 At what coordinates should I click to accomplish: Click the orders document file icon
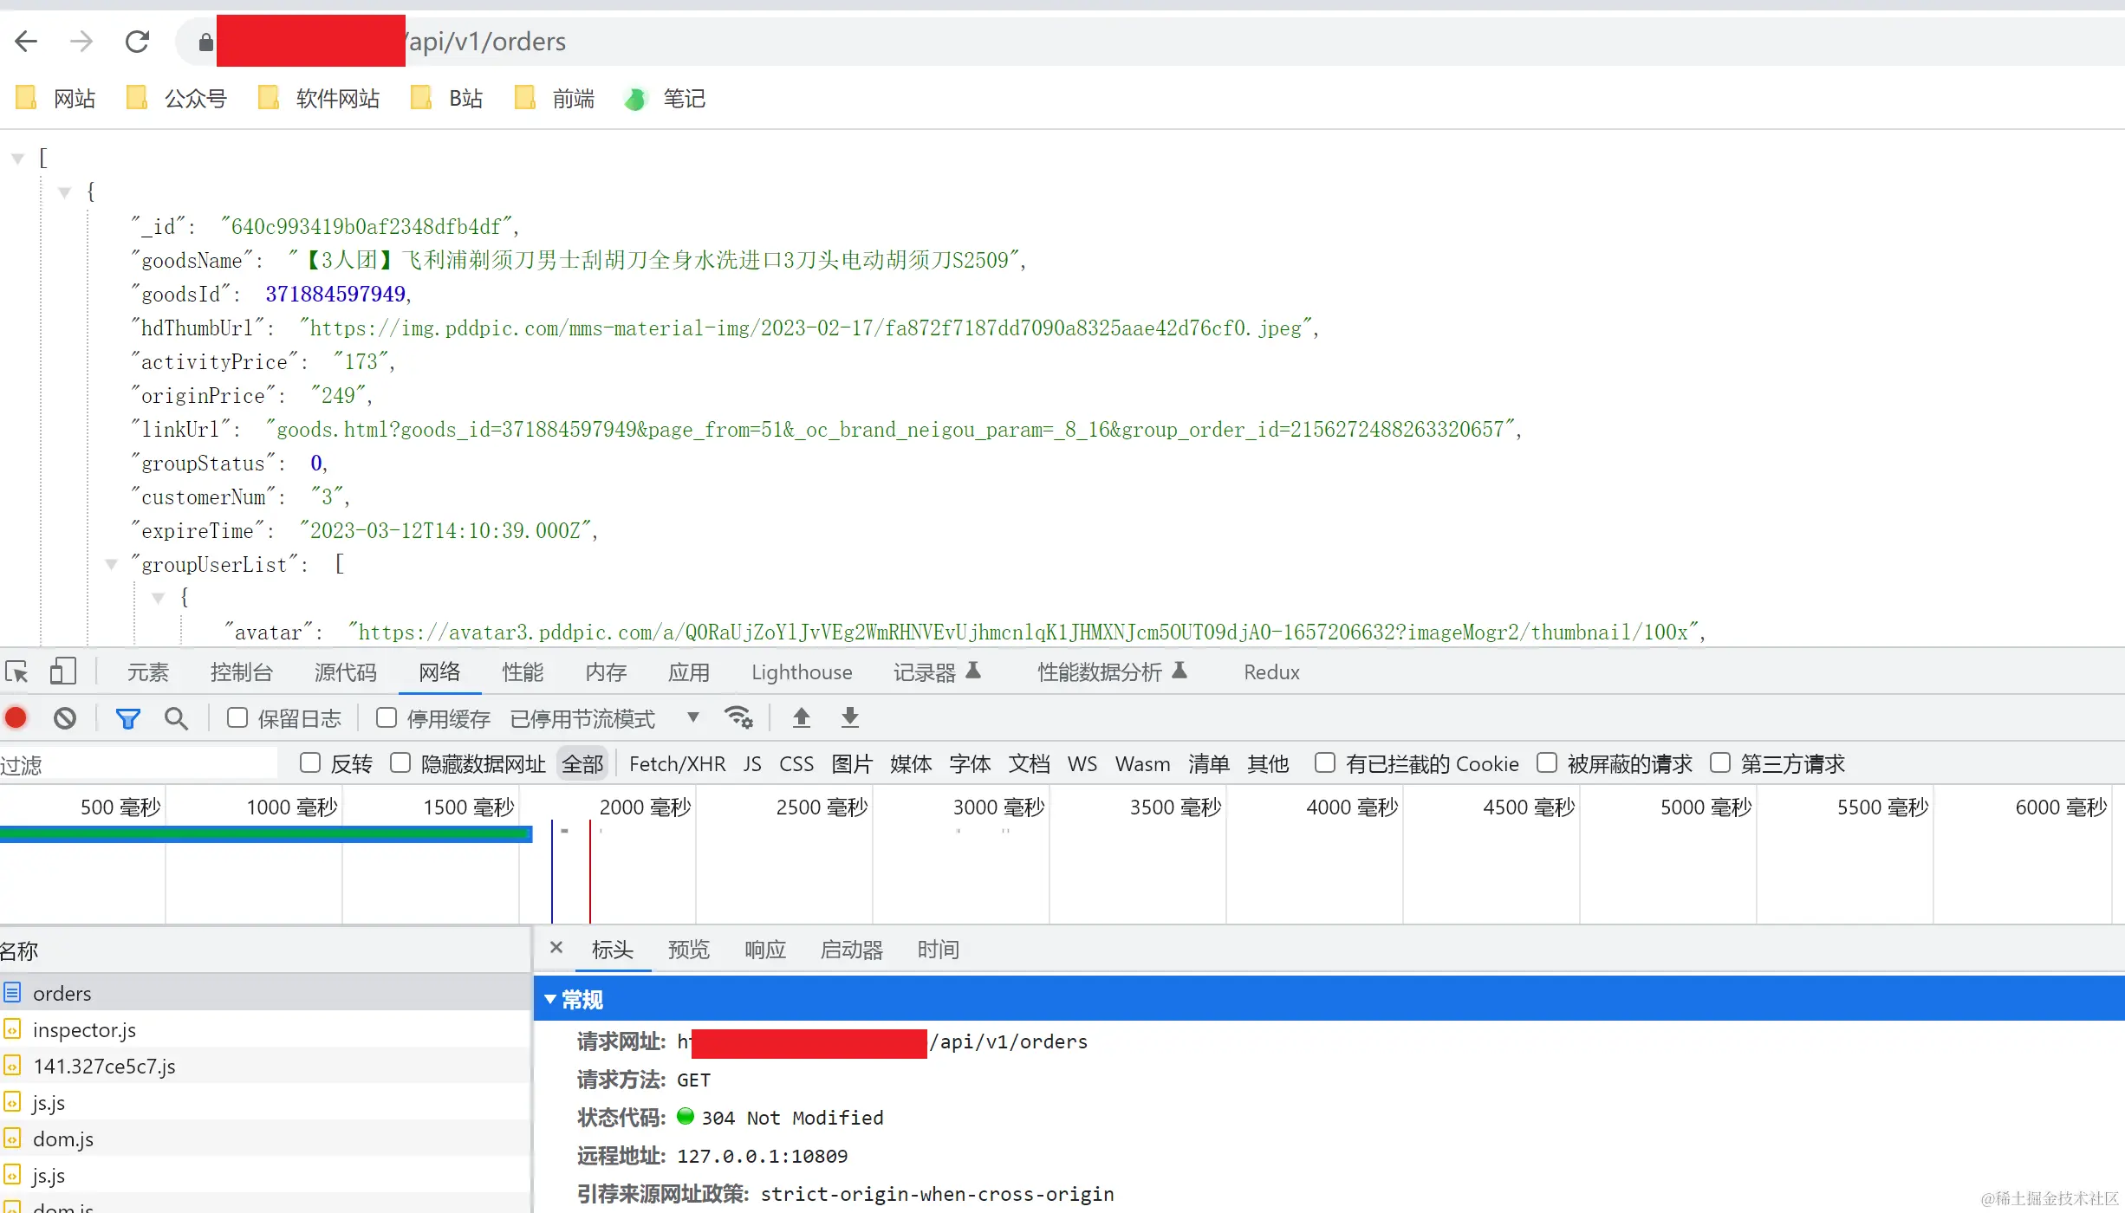[12, 992]
